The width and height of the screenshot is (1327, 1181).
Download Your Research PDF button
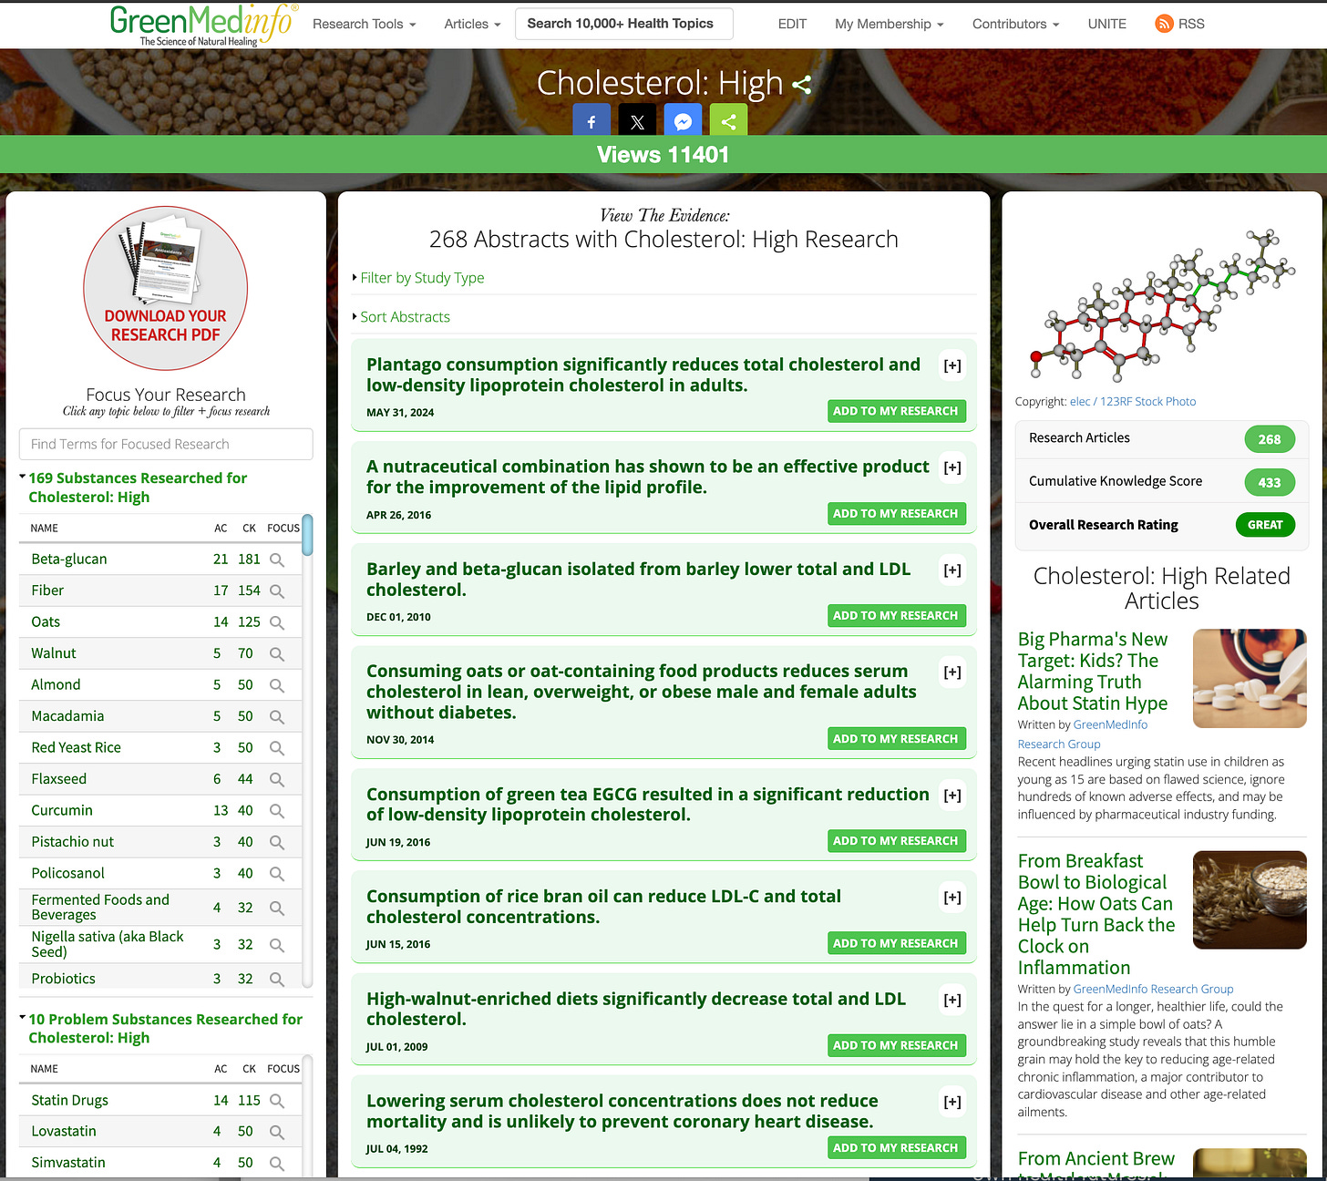pyautogui.click(x=166, y=288)
